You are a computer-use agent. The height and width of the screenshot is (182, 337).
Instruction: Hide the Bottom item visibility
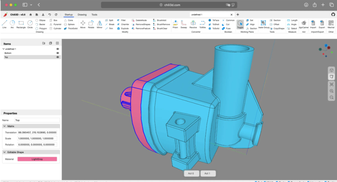point(58,53)
